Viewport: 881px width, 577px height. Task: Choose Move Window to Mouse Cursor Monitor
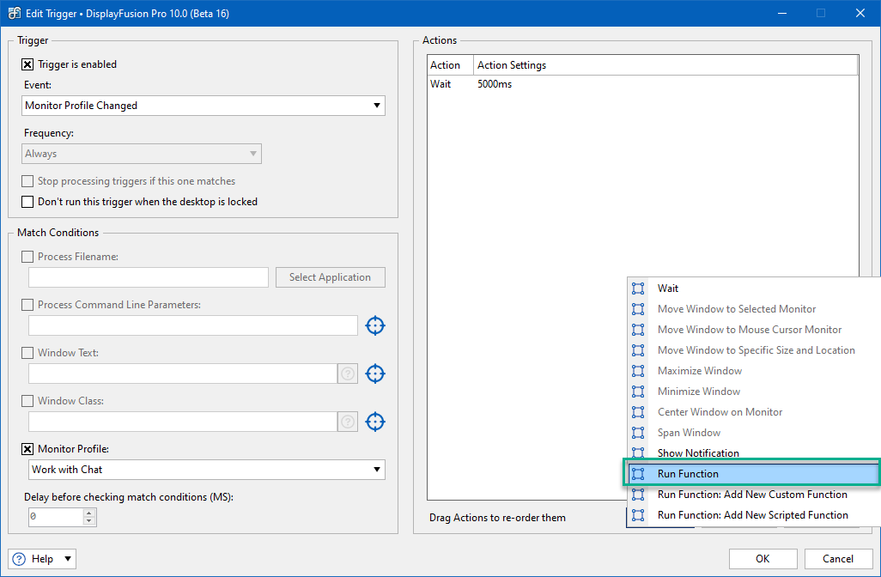tap(753, 329)
